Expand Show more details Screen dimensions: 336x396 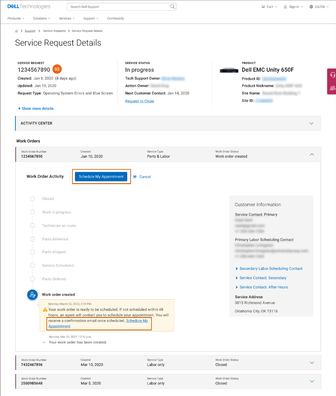coord(36,109)
